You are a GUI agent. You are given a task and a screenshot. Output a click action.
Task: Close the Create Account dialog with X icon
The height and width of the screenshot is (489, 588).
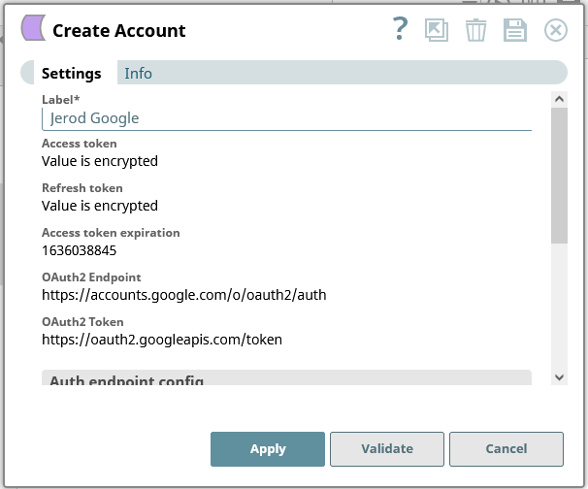point(555,30)
